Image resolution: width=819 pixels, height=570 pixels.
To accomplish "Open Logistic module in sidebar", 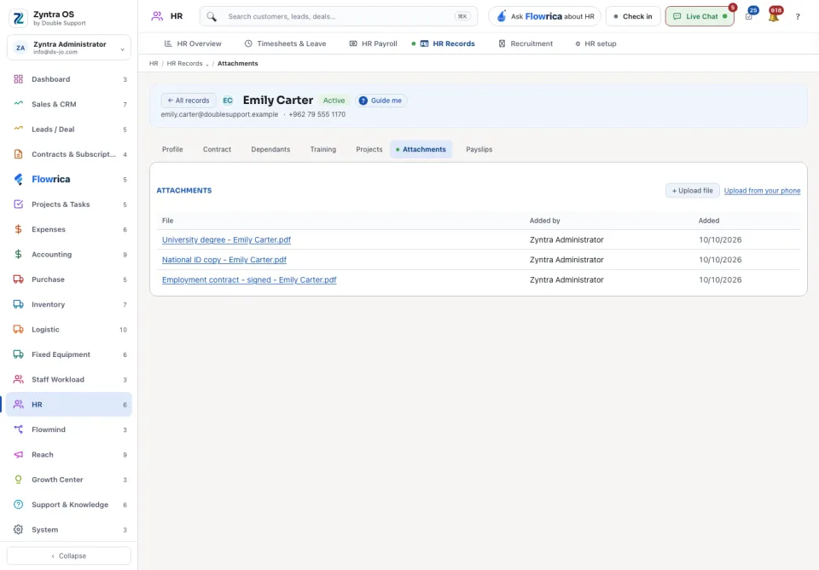I will pyautogui.click(x=69, y=330).
